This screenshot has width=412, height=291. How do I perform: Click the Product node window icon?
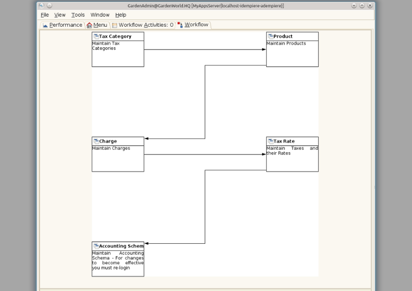pyautogui.click(x=271, y=36)
